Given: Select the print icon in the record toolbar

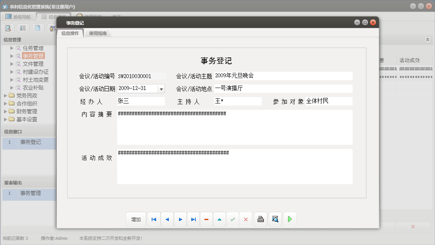Looking at the screenshot, I should [260, 219].
